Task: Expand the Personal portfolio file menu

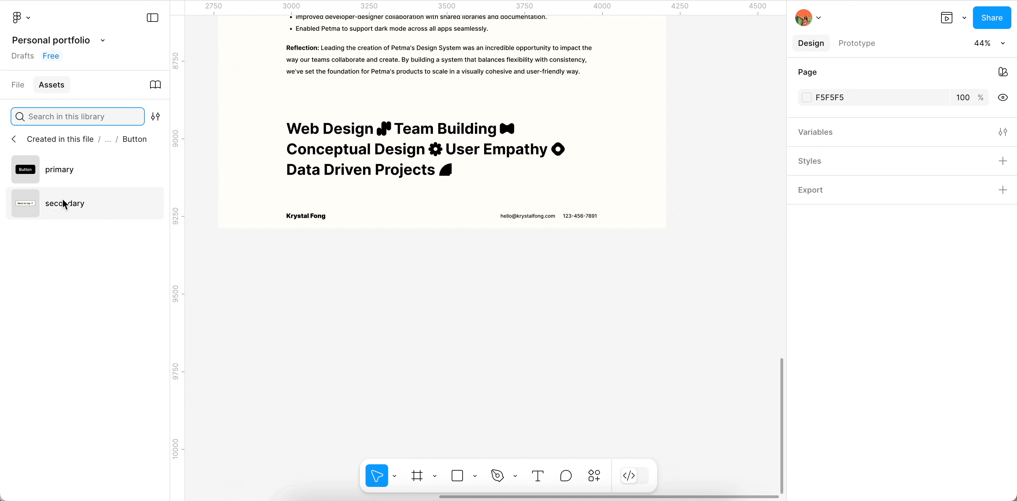Action: [103, 40]
